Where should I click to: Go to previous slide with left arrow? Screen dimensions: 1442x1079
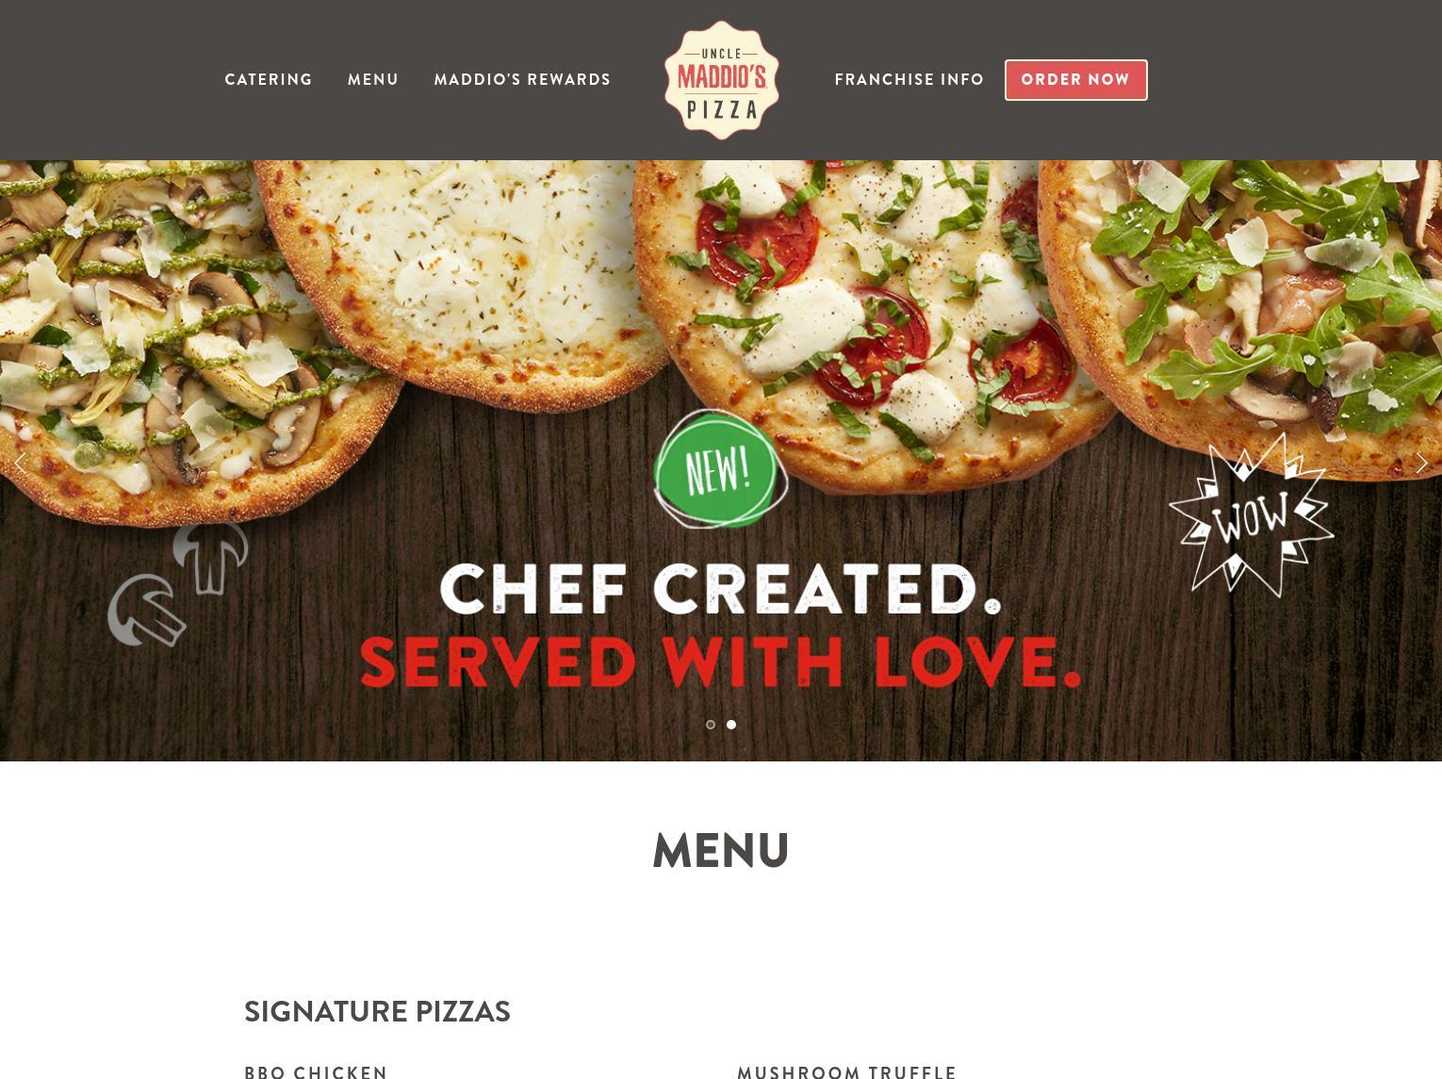(20, 463)
